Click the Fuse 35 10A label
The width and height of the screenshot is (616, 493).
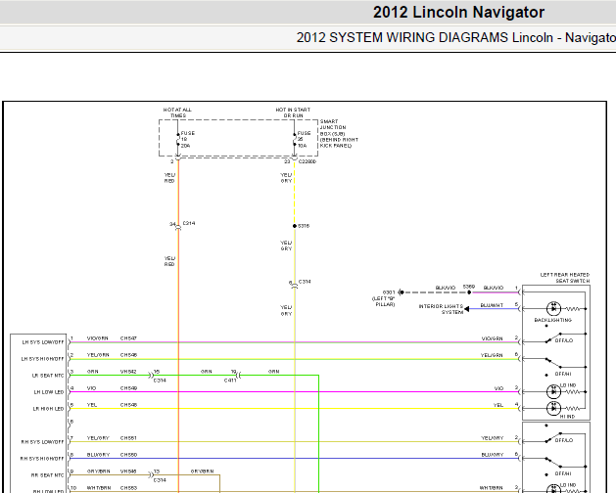coord(304,139)
